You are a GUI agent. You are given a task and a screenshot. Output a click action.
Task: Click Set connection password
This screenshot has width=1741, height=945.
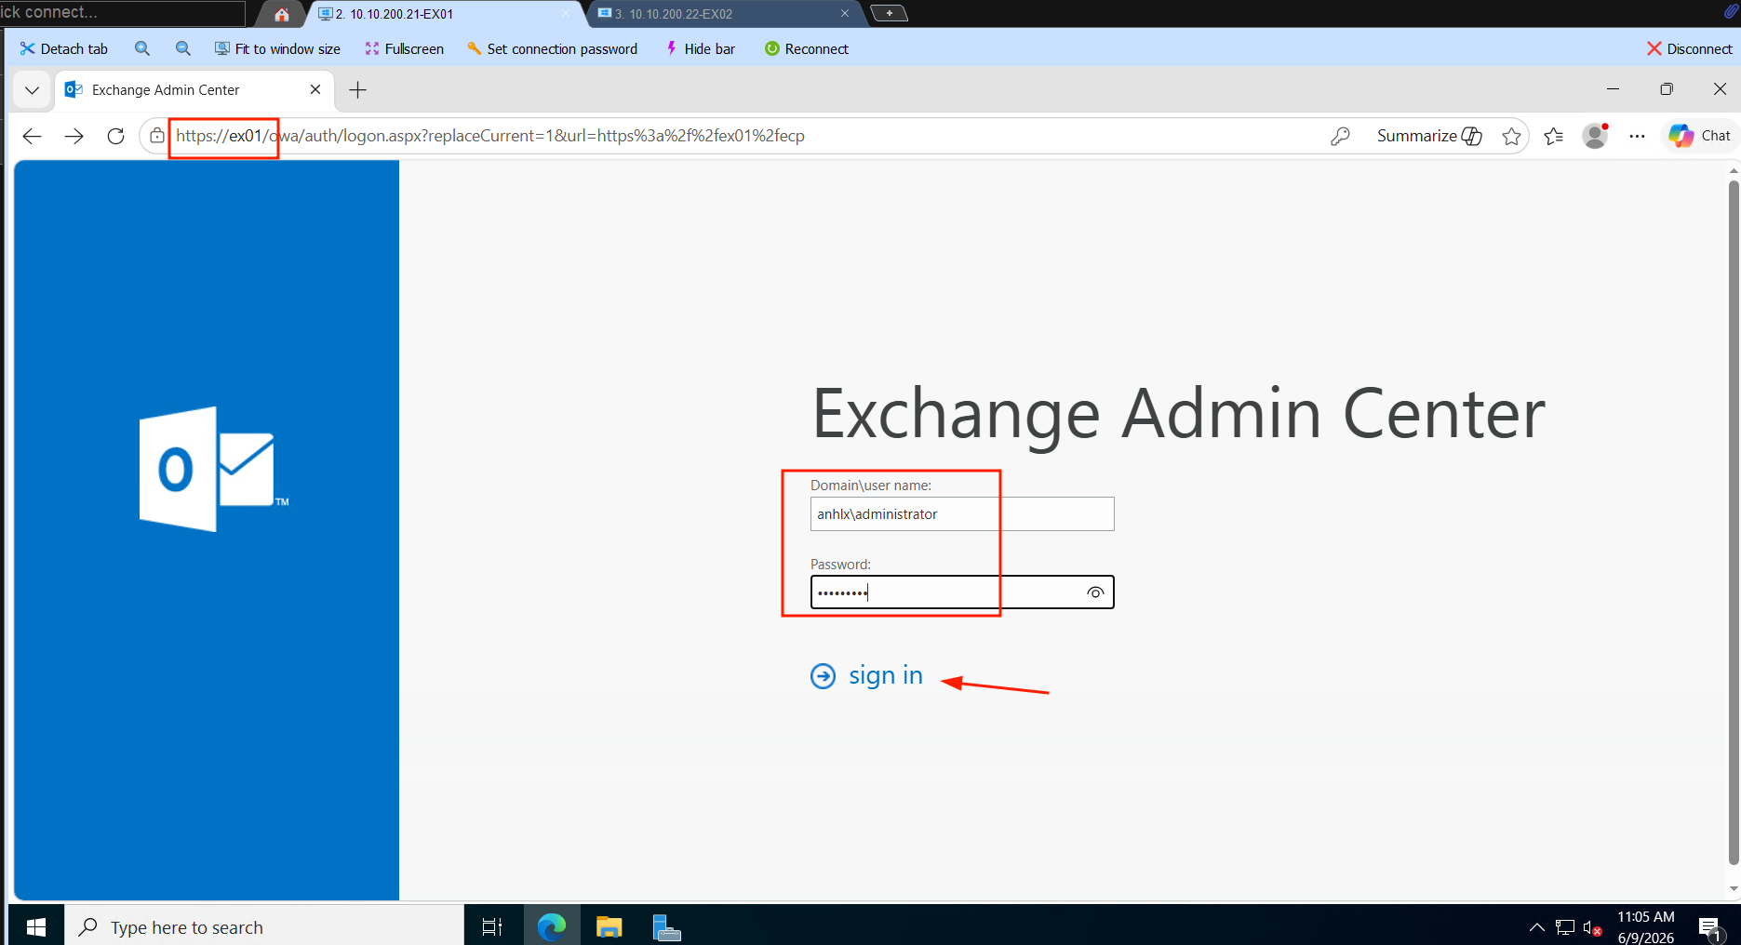[552, 48]
